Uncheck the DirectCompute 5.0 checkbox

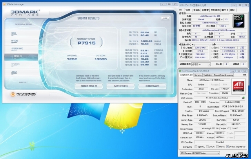click(227, 146)
